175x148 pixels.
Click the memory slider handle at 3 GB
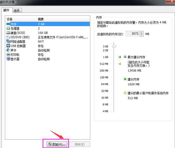point(114,46)
